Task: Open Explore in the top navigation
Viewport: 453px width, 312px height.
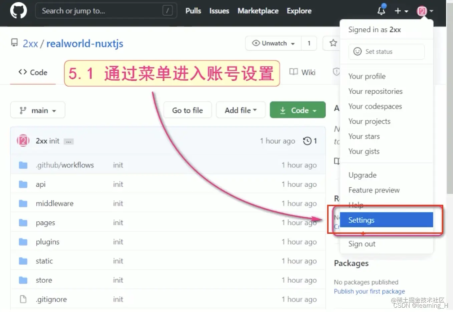Action: [x=299, y=11]
